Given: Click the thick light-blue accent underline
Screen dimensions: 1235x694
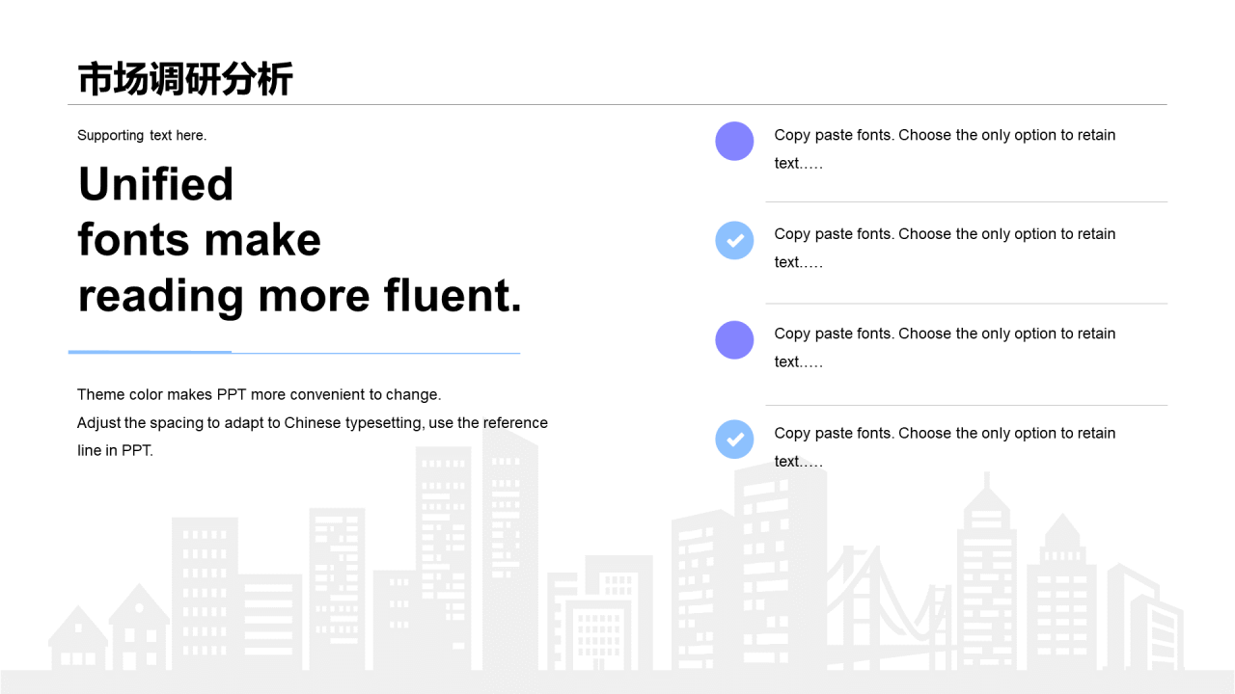Looking at the screenshot, I should 150,352.
